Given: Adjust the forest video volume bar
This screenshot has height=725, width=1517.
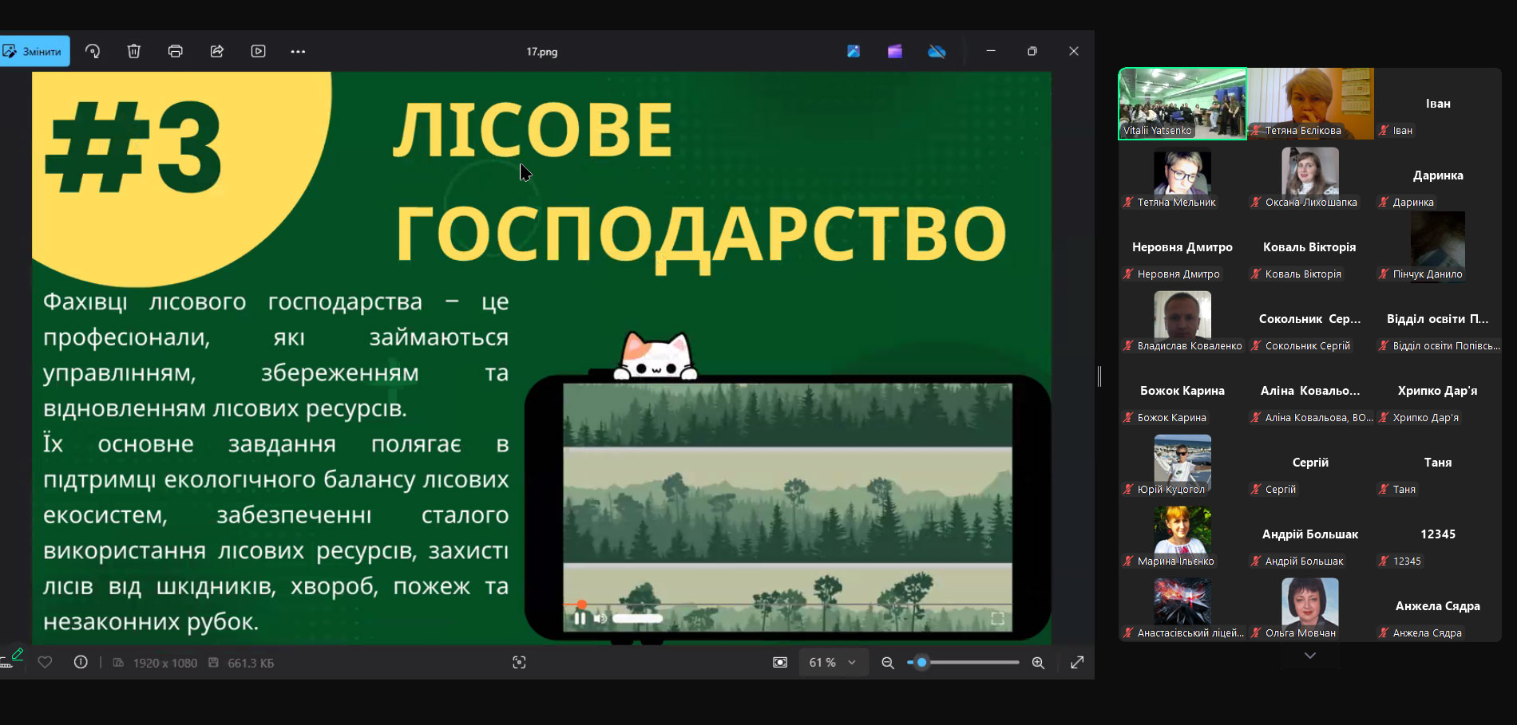Looking at the screenshot, I should (637, 618).
